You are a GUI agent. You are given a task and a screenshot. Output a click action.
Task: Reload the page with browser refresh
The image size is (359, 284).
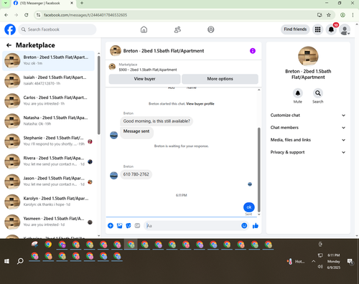27,15
